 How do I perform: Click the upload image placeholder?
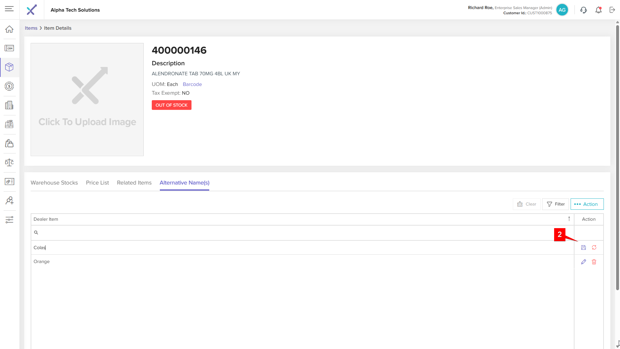pos(87,100)
